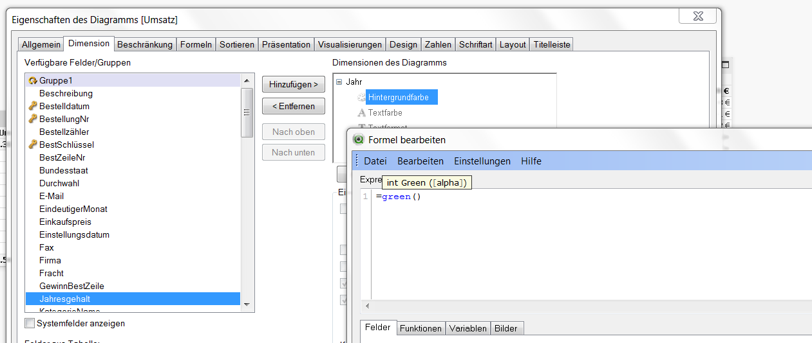
Task: Click the cycle group icon next to Gruppe1
Action: (x=33, y=80)
